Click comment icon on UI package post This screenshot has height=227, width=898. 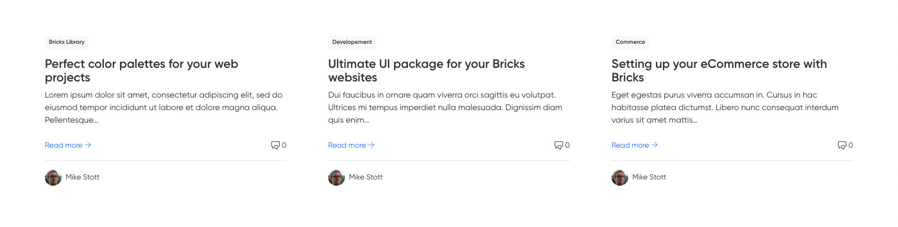558,145
